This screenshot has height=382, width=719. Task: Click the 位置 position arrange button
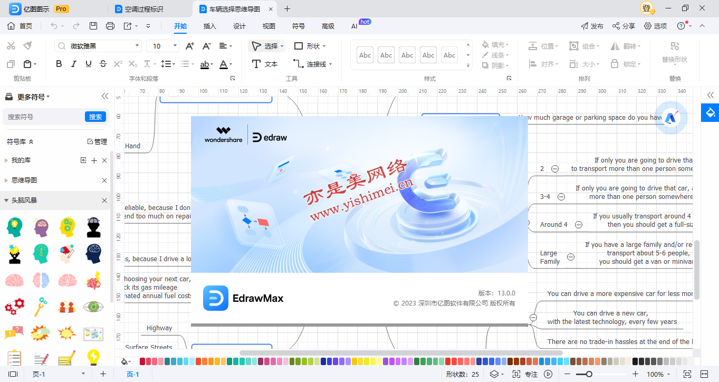(x=543, y=46)
